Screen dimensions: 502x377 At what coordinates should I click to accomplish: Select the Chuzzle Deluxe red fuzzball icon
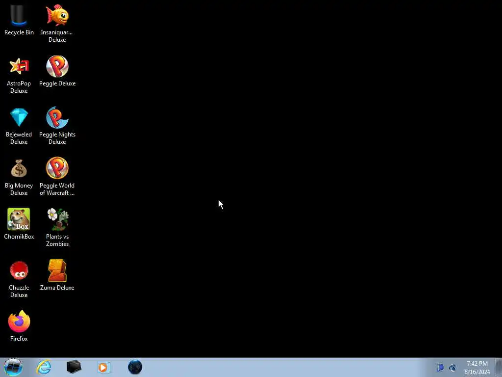pyautogui.click(x=19, y=270)
